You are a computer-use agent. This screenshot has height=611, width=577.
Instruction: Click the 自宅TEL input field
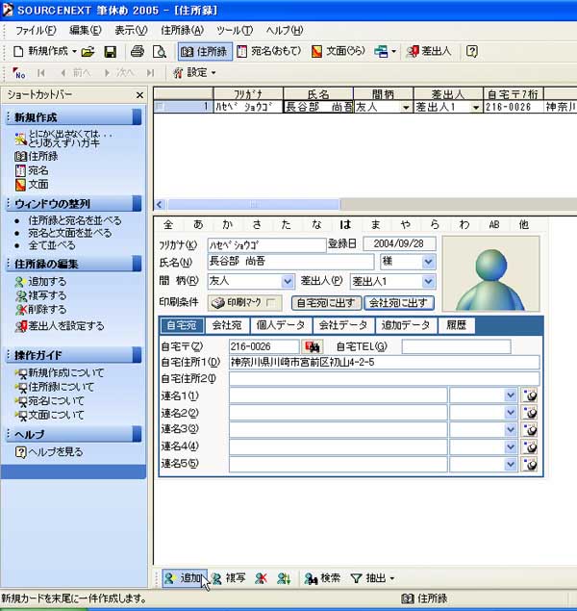coord(456,346)
